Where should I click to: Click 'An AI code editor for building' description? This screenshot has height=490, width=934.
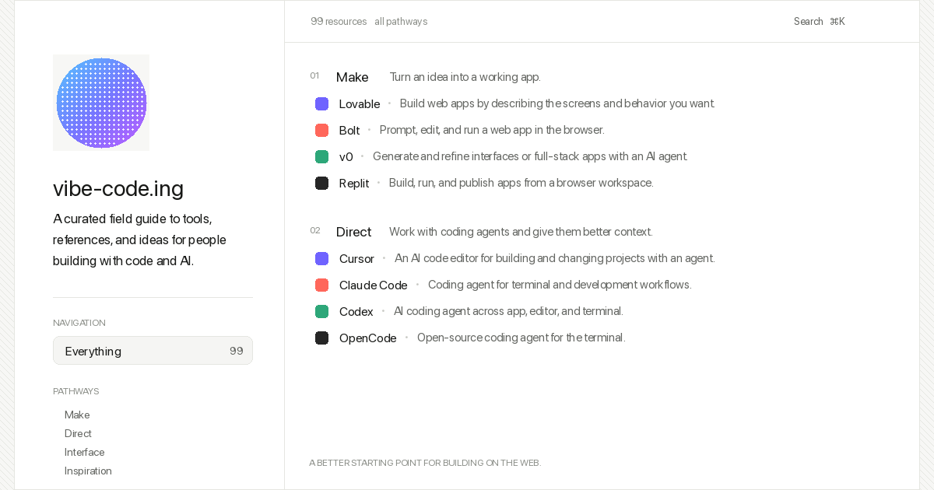tap(554, 258)
